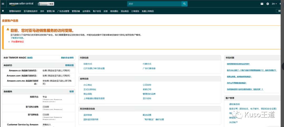Open FAQ about accidentally registered account closure

tap(252, 70)
